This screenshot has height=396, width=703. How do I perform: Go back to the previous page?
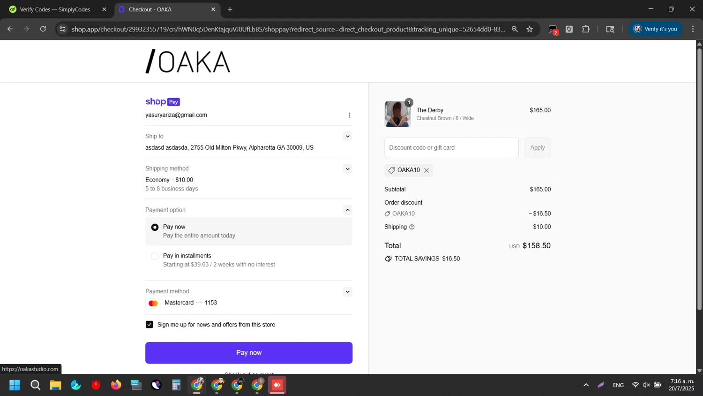point(10,29)
